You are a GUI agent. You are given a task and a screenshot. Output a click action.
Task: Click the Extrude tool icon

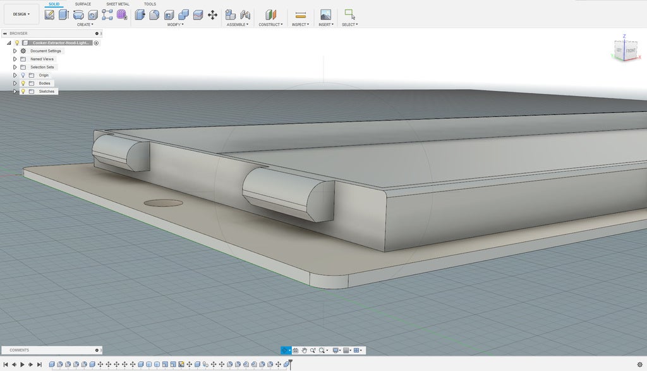(x=63, y=15)
